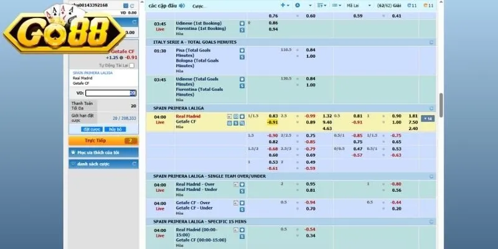The image size is (498, 249).
Task: Click the 'đặt cược' place bet button
Action: pos(90,129)
